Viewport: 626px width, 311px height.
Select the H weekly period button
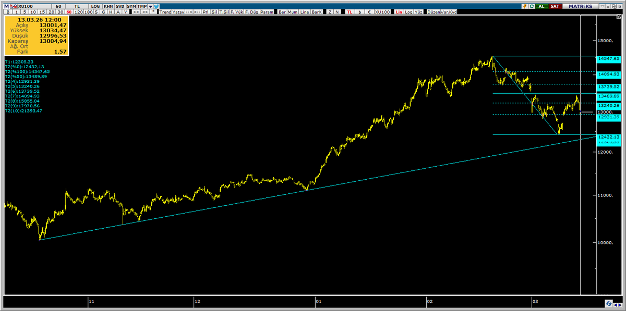tap(111, 12)
